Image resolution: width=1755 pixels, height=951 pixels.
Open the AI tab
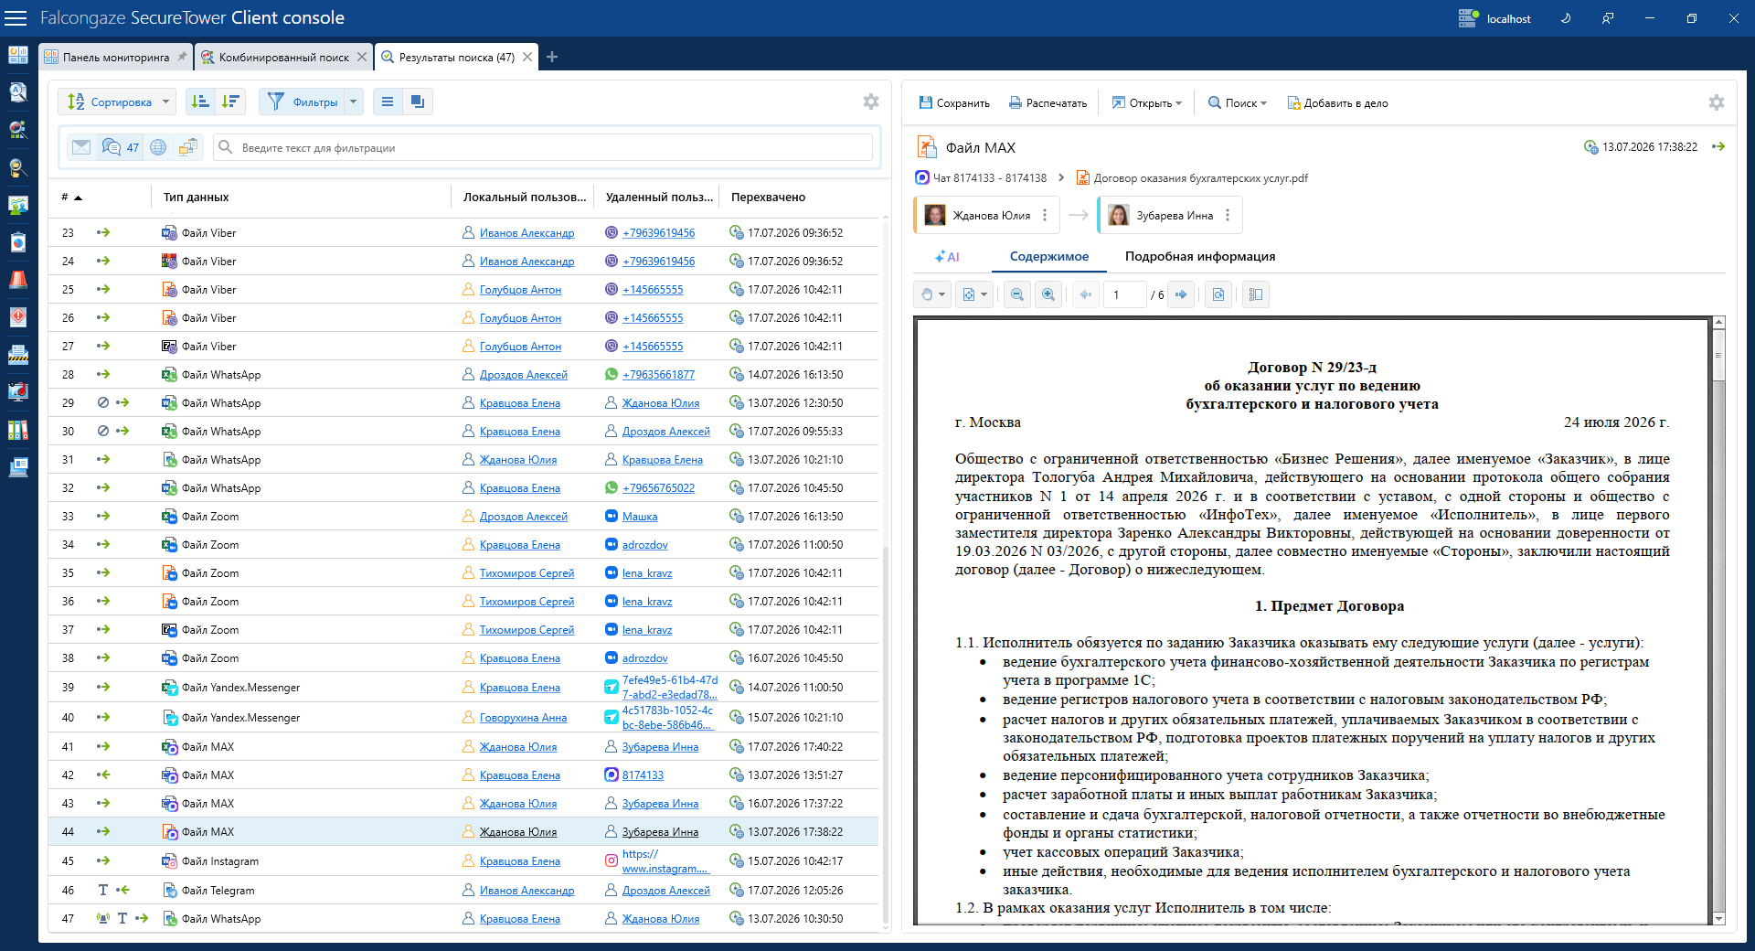[x=947, y=257]
